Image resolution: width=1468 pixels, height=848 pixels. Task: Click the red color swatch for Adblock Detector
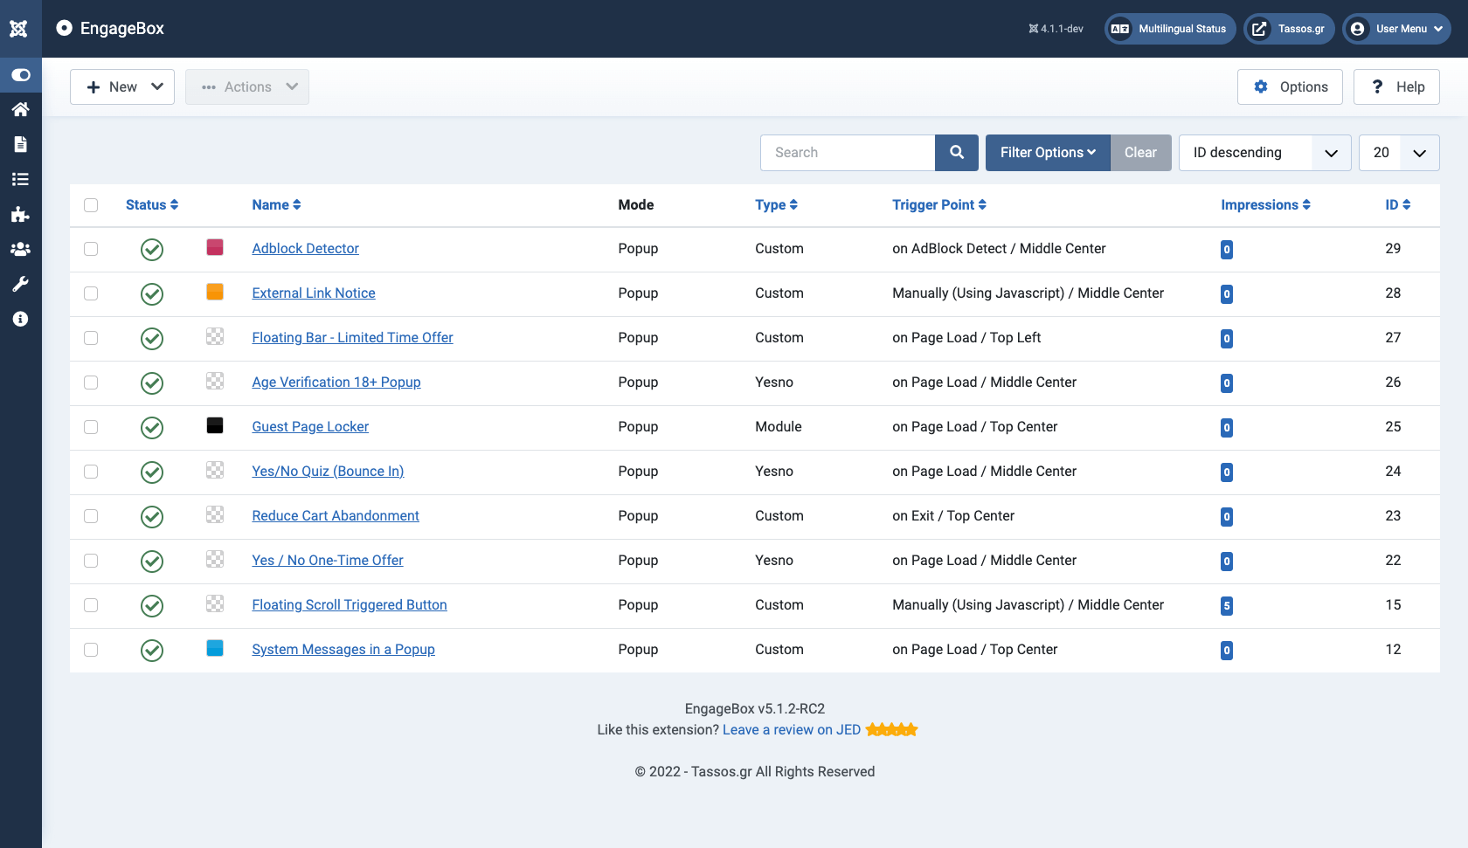point(215,247)
